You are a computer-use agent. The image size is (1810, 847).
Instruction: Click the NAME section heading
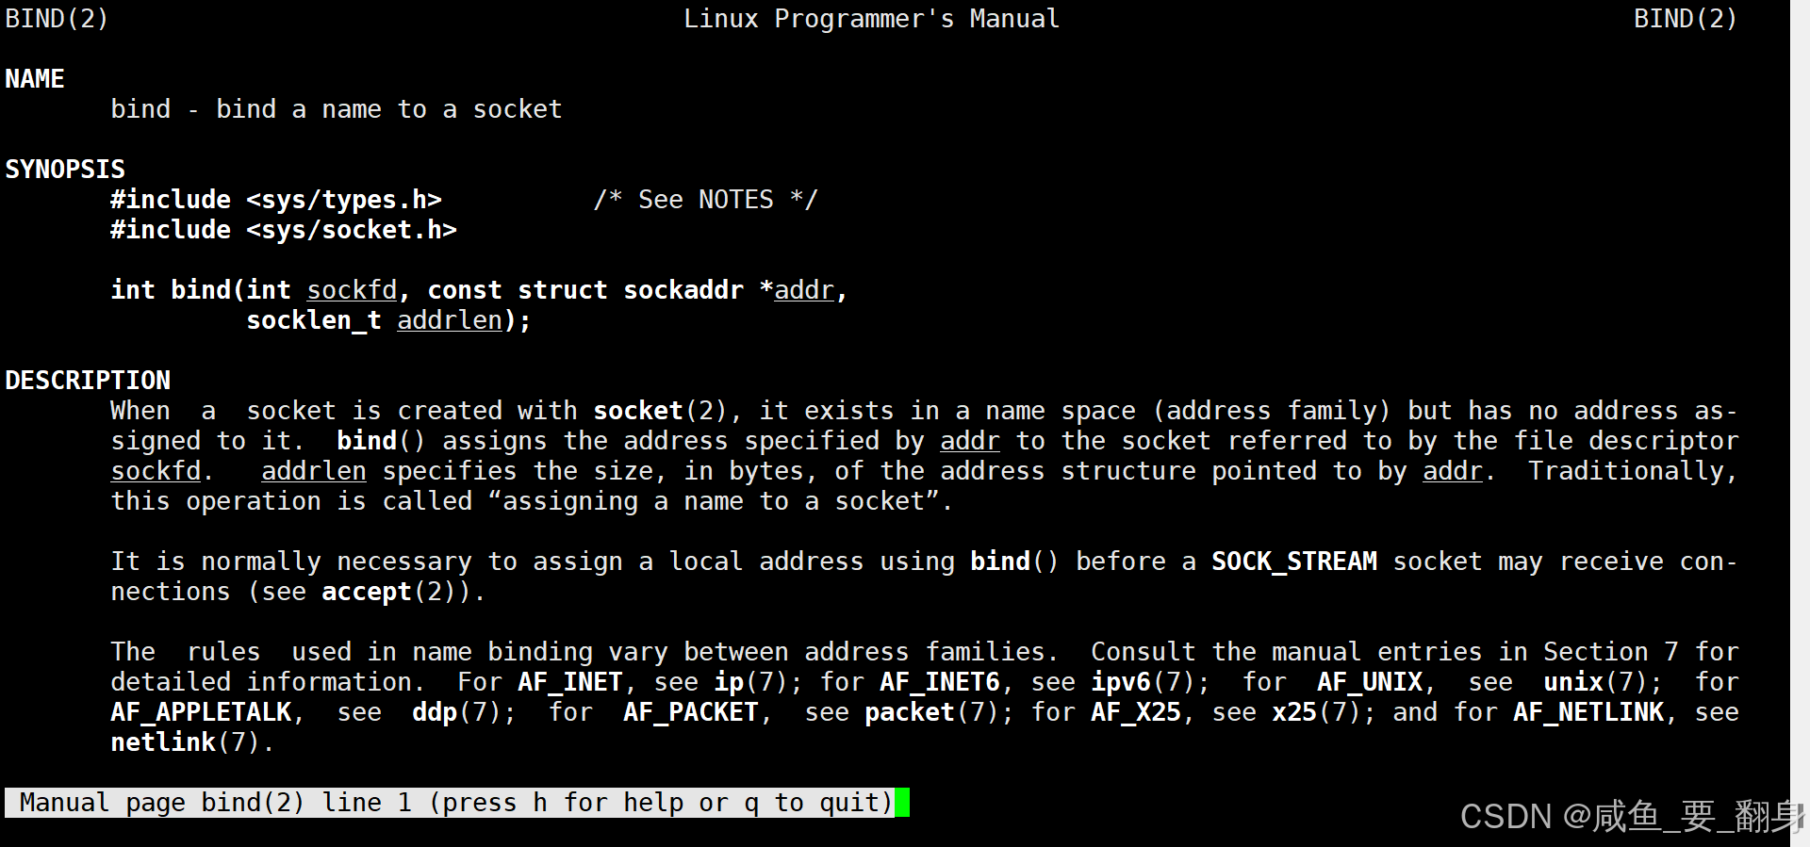35,79
